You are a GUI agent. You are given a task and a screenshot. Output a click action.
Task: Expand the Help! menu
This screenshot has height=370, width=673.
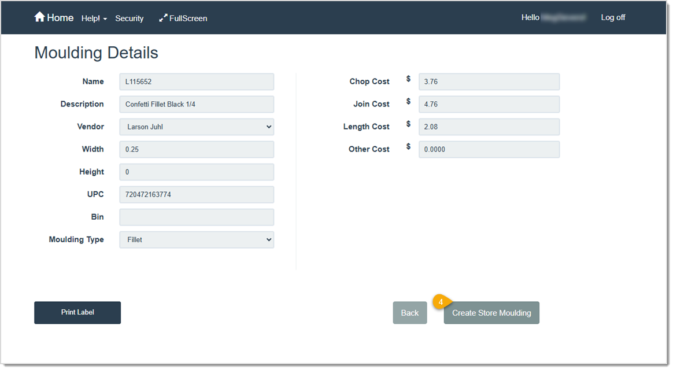pyautogui.click(x=93, y=18)
